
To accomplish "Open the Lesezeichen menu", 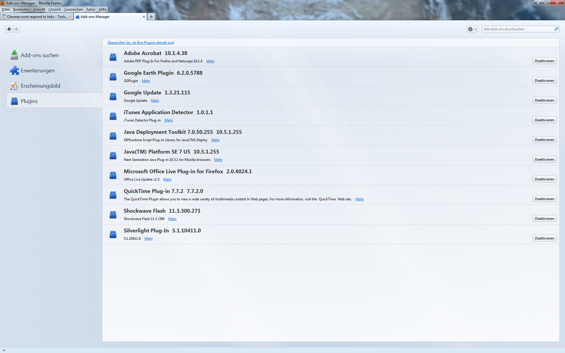I will pos(74,9).
